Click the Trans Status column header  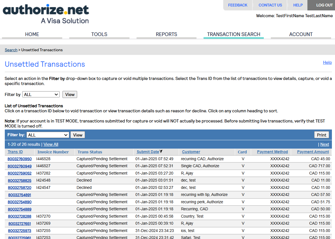coord(90,152)
